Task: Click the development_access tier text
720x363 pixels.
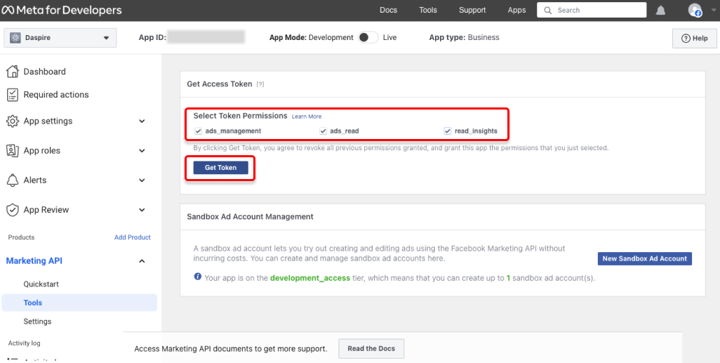Action: tap(310, 278)
